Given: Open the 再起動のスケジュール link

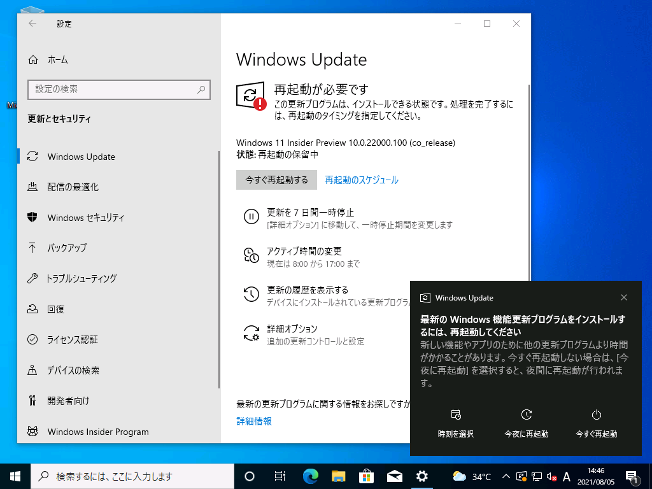Looking at the screenshot, I should point(362,180).
